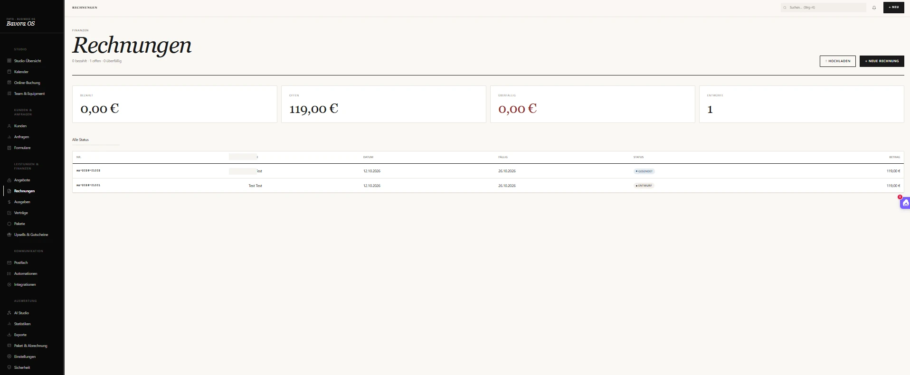Viewport: 910px width, 375px height.
Task: Sort by the Betrag column header
Action: point(894,157)
